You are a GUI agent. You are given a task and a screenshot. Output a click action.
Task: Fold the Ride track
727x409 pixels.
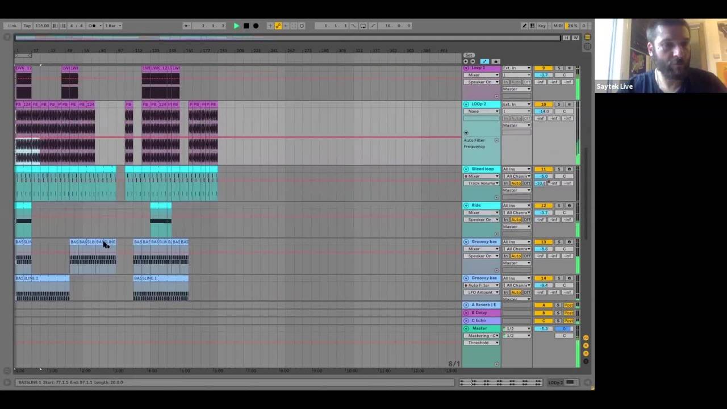click(x=466, y=206)
